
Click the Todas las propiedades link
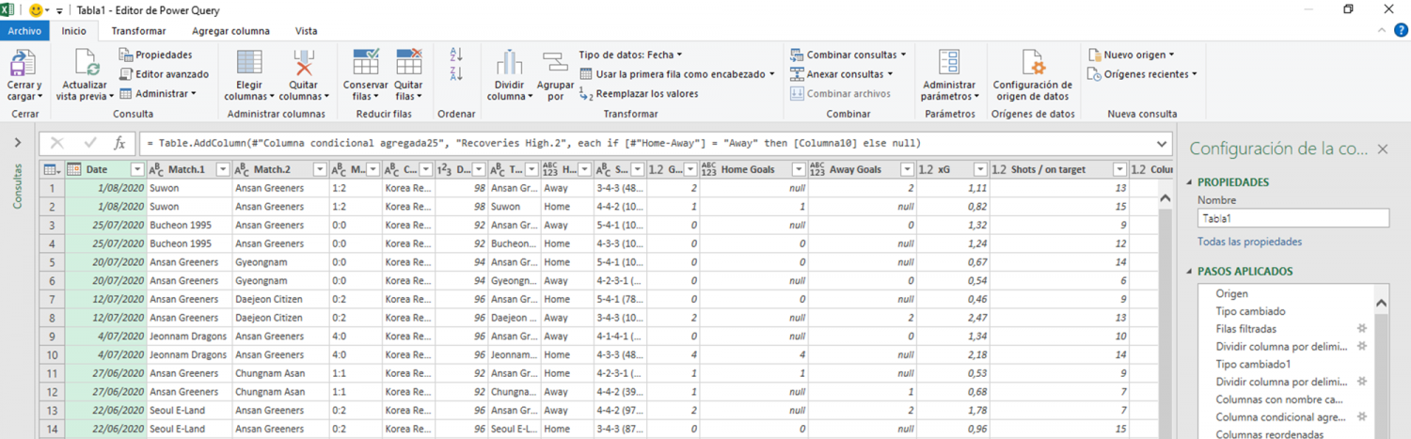(1249, 242)
